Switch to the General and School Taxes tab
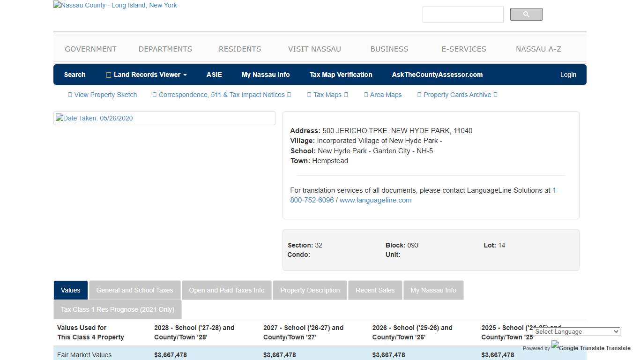Image resolution: width=640 pixels, height=360 pixels. coord(134,290)
